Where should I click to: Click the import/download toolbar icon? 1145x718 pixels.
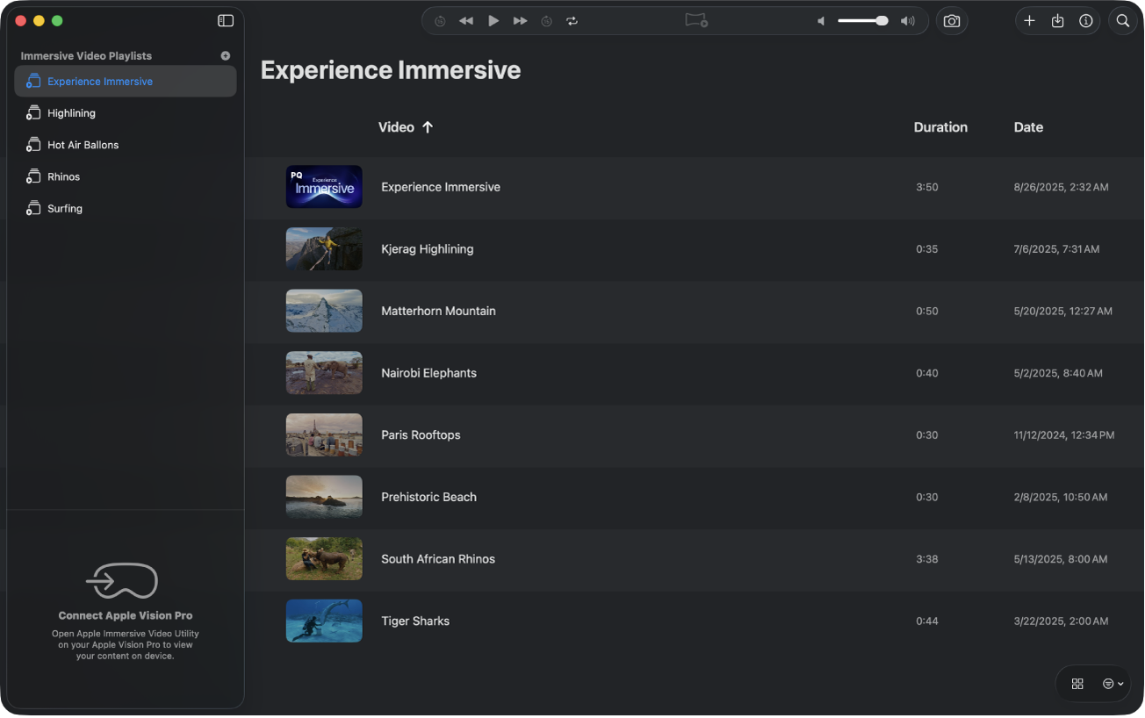(1057, 20)
